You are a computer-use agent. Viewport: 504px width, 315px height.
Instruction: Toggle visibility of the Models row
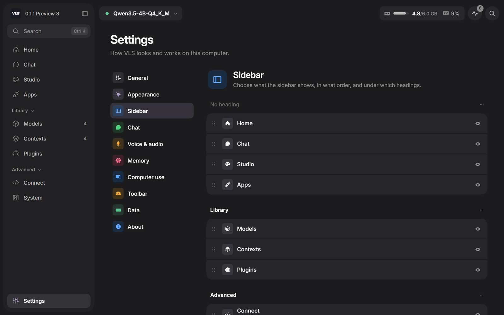(478, 229)
